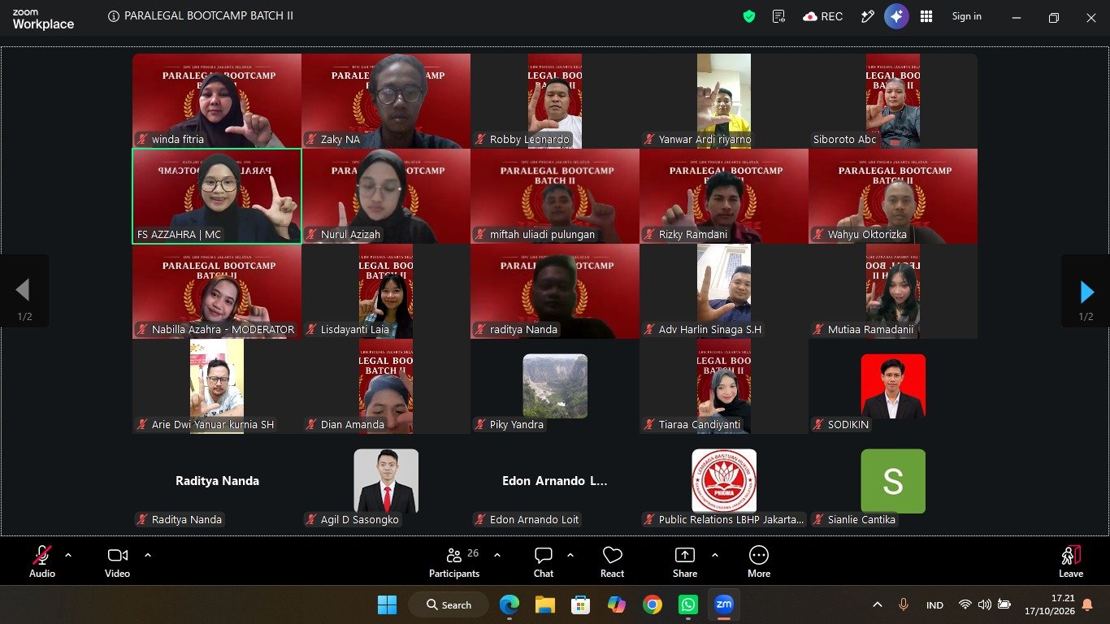This screenshot has height=624, width=1110.
Task: Expand the participants options caret
Action: point(497,556)
